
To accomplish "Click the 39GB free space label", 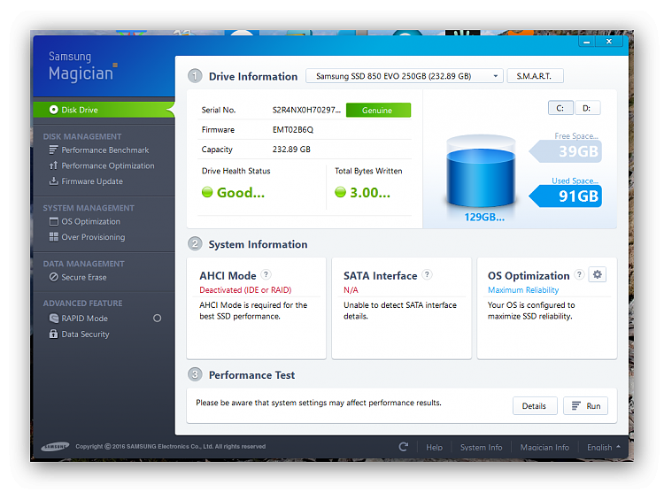I will (x=566, y=151).
